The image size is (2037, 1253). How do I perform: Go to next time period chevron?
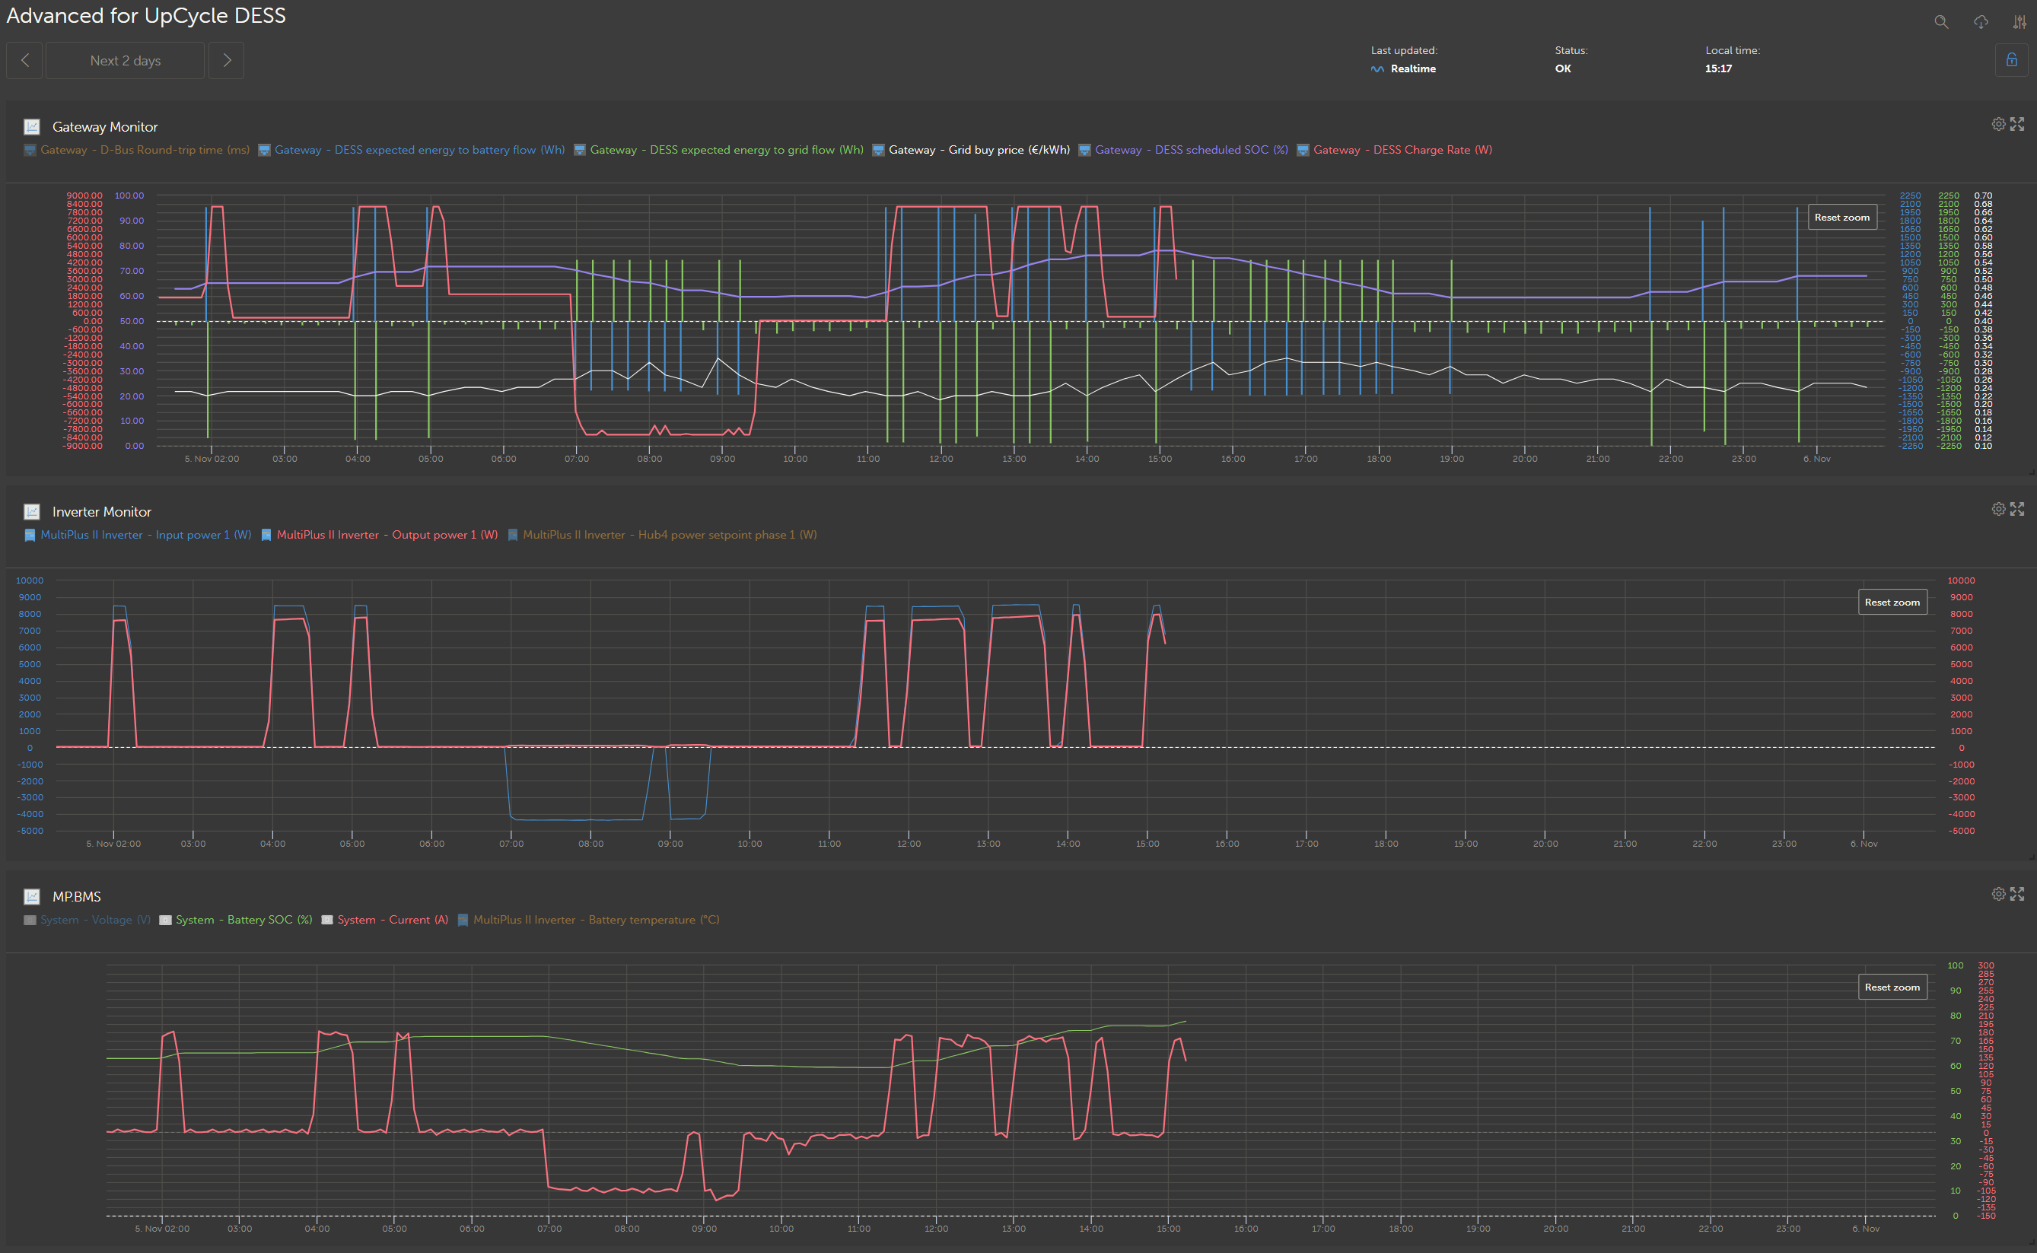click(226, 61)
